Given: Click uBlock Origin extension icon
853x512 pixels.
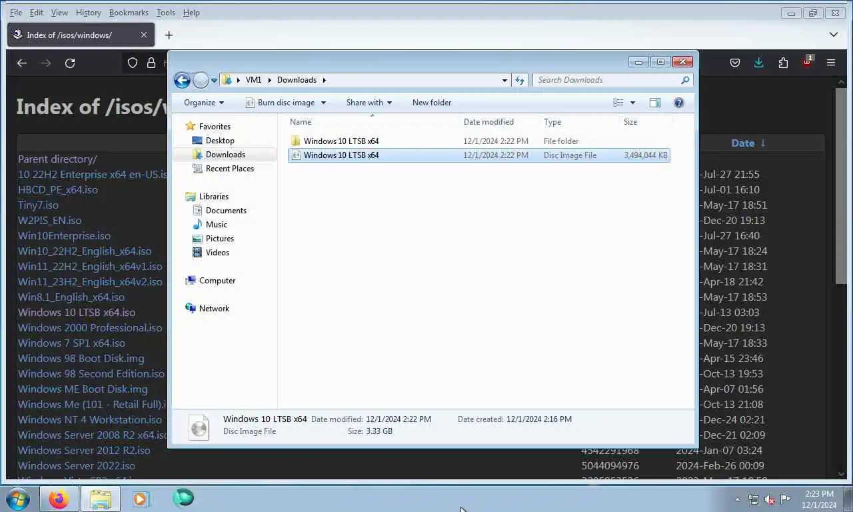Looking at the screenshot, I should [x=808, y=63].
